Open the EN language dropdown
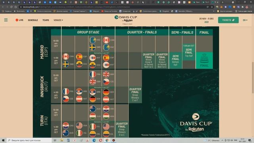This screenshot has height=143, width=254. pyautogui.click(x=245, y=20)
